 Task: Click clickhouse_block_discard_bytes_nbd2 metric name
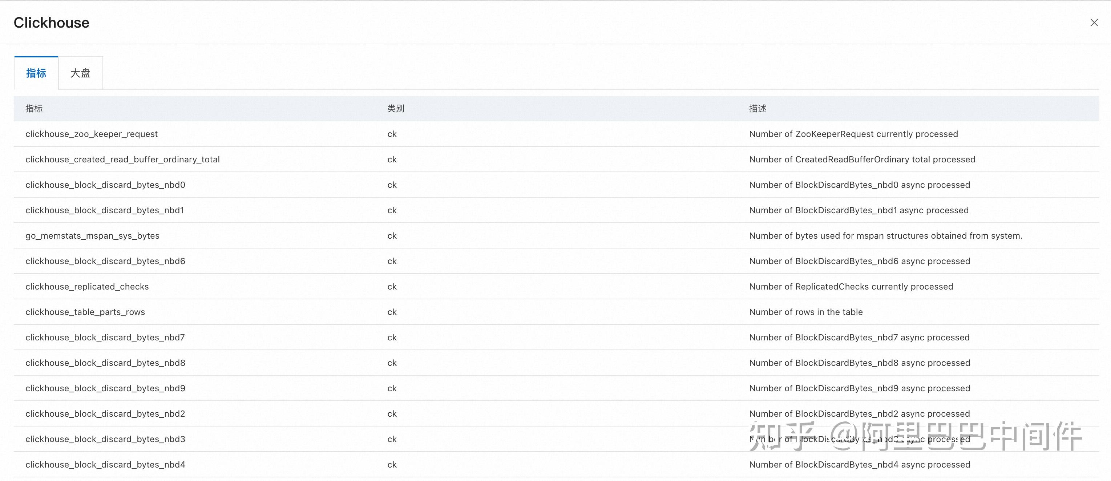[105, 414]
